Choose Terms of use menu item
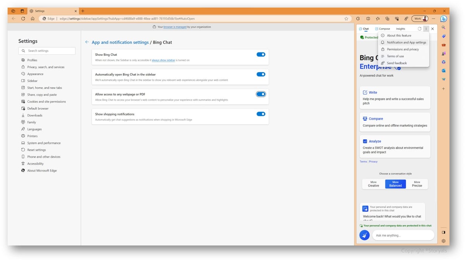 [x=403, y=56]
